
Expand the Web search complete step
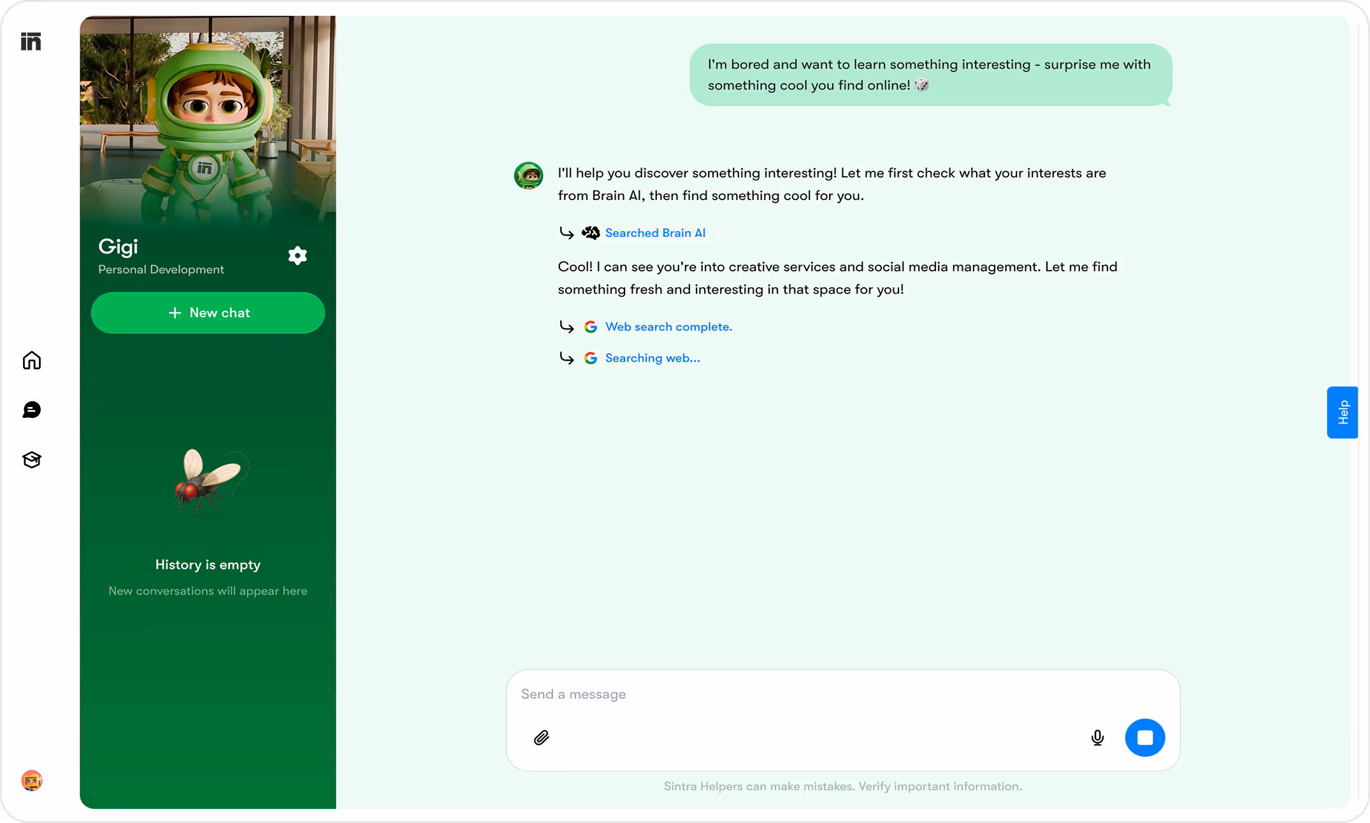click(668, 327)
